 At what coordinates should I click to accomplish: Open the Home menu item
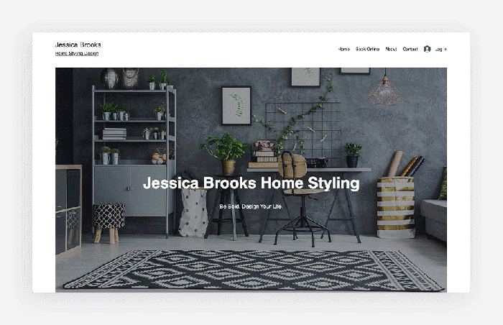pos(344,49)
